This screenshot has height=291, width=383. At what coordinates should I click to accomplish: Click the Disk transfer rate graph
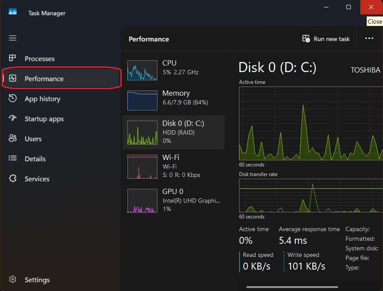(311, 195)
